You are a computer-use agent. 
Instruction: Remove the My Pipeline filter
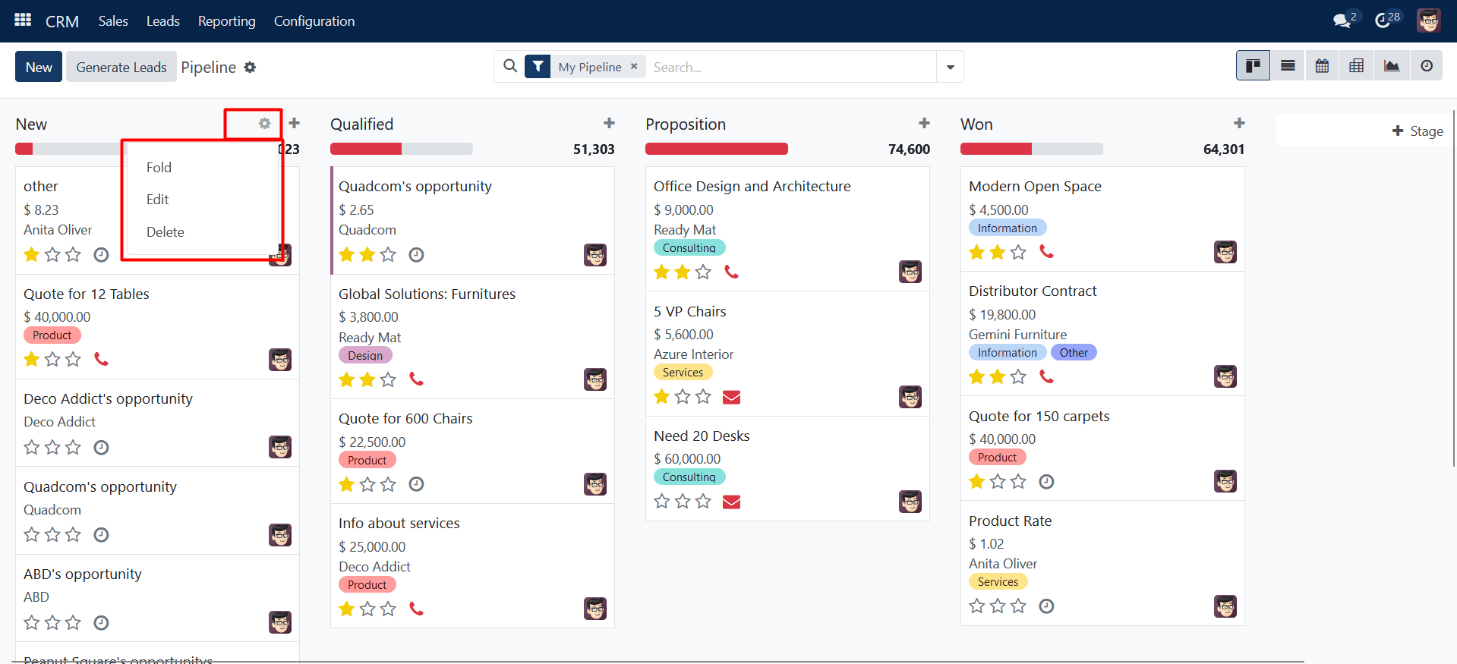634,67
